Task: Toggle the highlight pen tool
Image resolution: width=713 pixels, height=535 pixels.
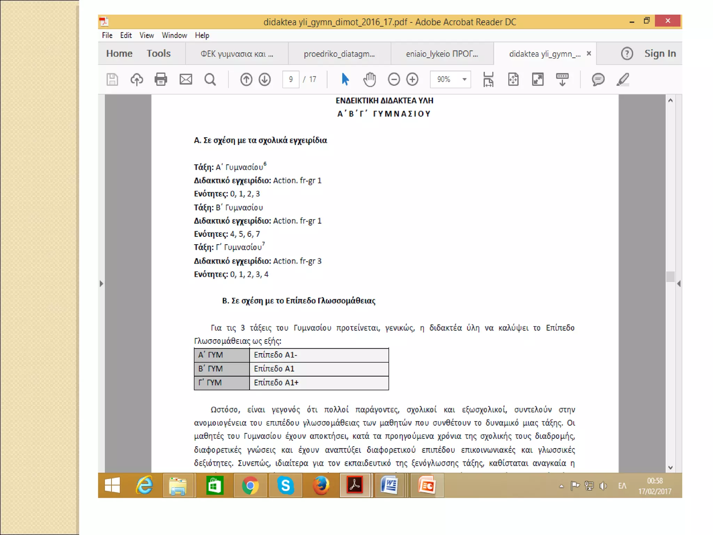Action: point(623,79)
